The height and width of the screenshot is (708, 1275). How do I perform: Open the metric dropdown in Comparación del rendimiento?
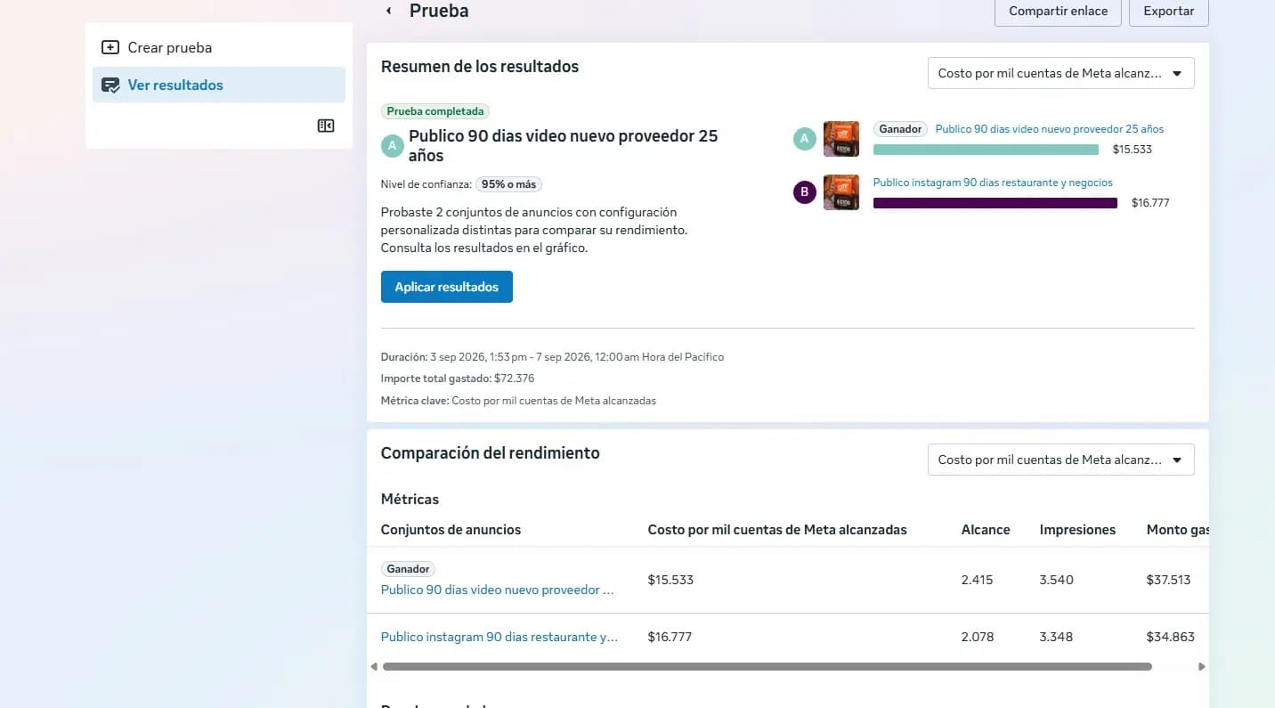click(1061, 460)
